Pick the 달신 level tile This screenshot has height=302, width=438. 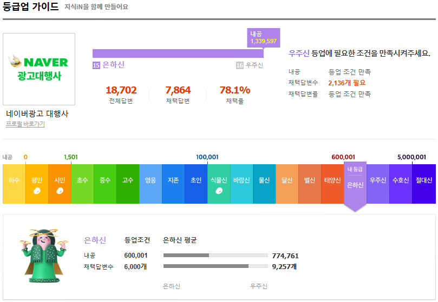tap(287, 180)
